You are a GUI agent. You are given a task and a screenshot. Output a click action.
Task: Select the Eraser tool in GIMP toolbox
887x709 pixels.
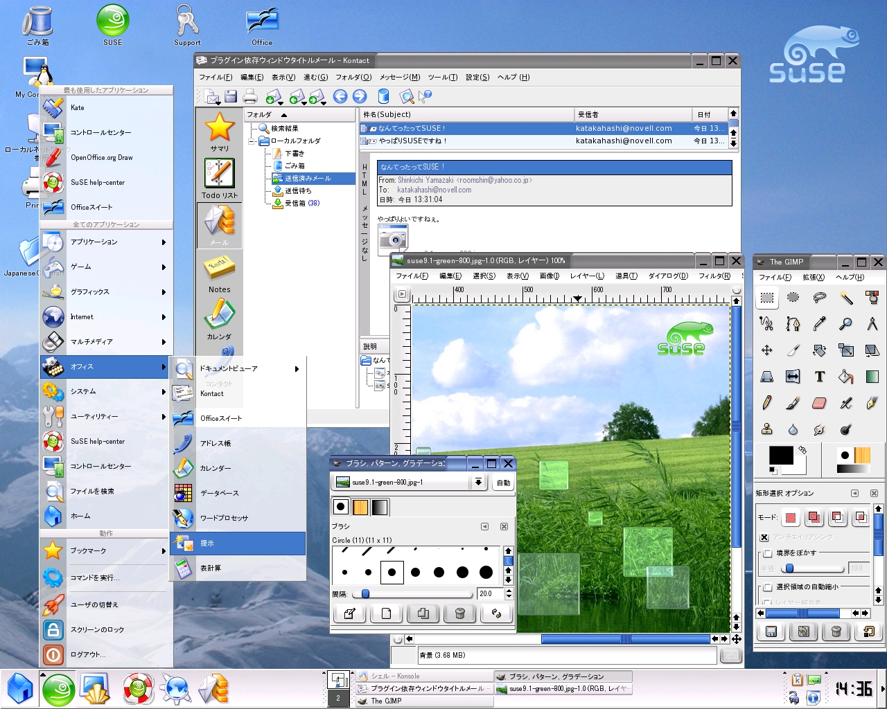click(x=820, y=403)
